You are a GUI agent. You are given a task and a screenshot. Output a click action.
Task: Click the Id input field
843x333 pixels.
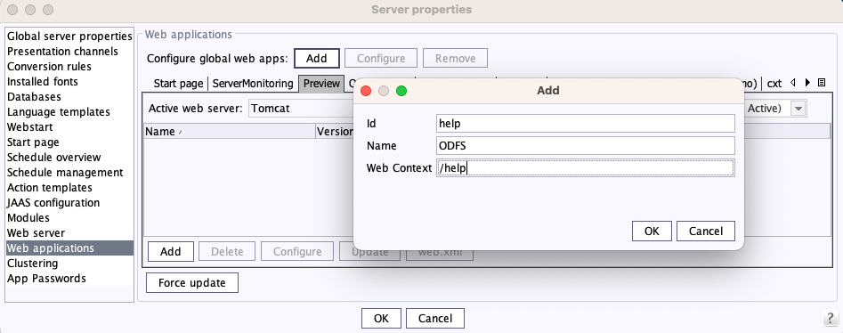[x=586, y=123]
